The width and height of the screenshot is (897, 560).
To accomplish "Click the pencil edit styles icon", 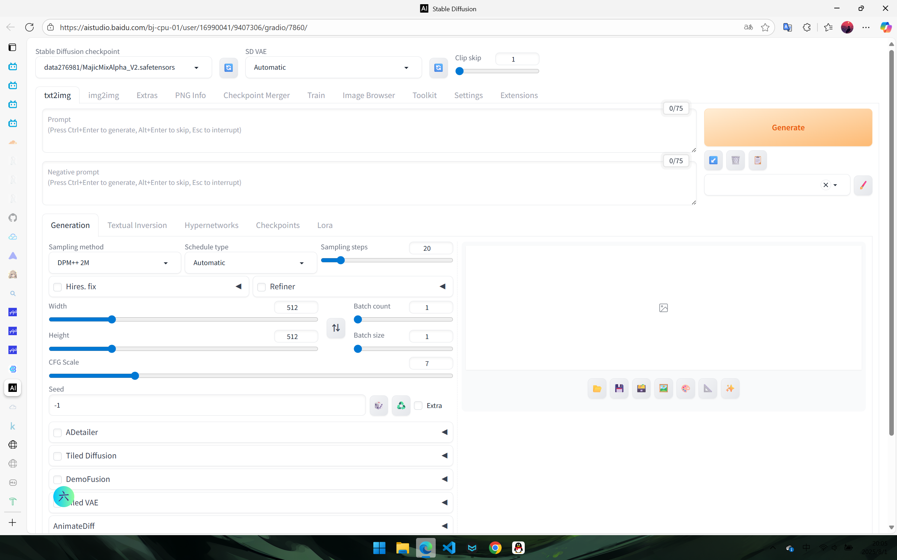I will click(x=863, y=185).
